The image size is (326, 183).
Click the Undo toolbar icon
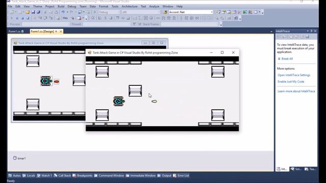[x=63, y=12]
